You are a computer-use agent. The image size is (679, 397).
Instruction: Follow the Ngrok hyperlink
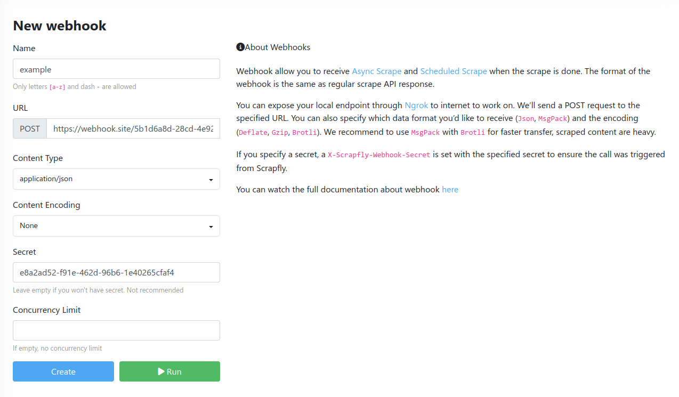(x=416, y=105)
